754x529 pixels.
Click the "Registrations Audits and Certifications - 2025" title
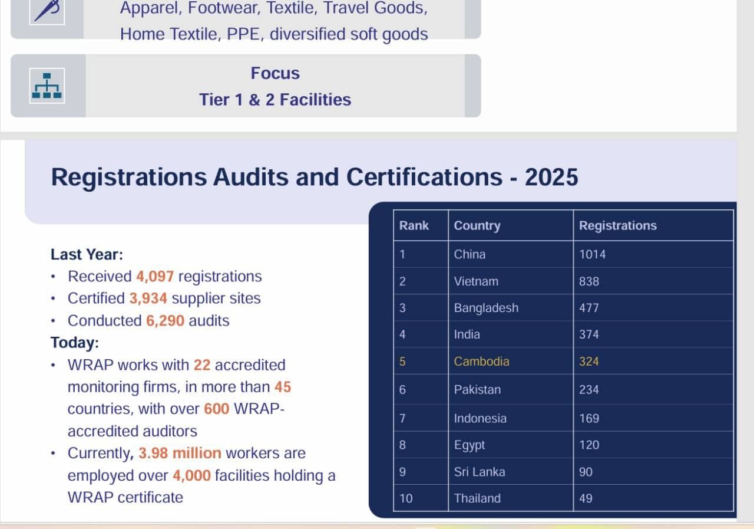(x=315, y=178)
